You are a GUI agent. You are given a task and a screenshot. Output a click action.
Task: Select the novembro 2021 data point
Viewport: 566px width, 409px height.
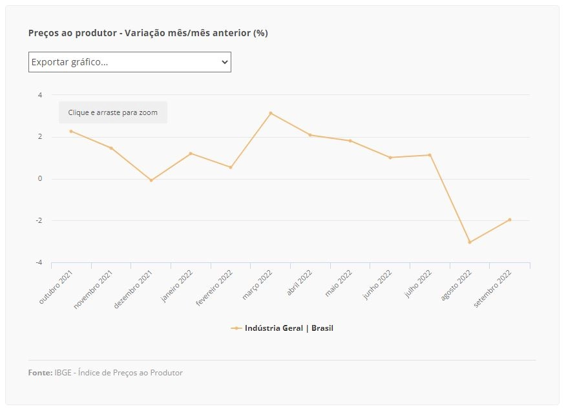pyautogui.click(x=111, y=148)
